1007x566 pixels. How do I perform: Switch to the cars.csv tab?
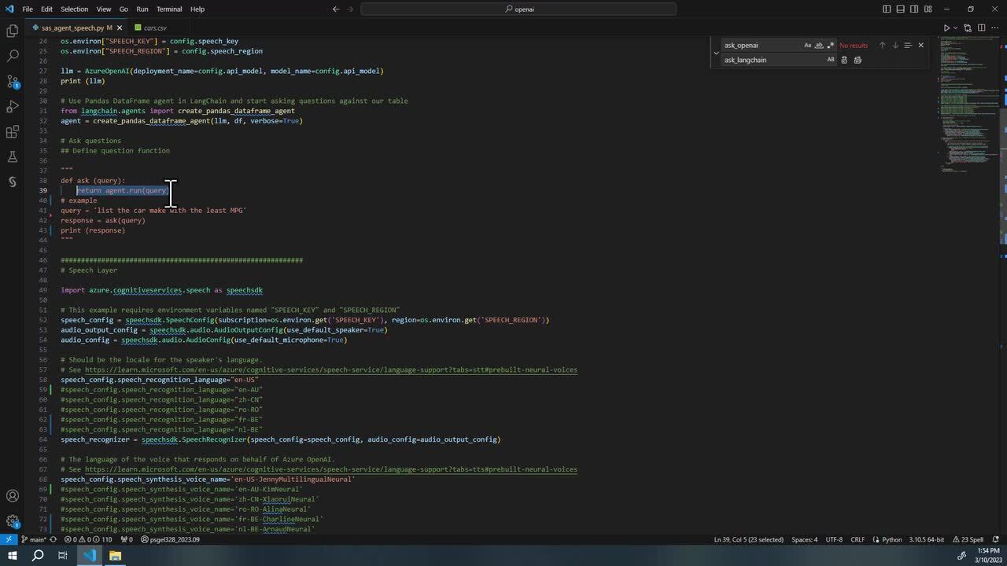[155, 28]
